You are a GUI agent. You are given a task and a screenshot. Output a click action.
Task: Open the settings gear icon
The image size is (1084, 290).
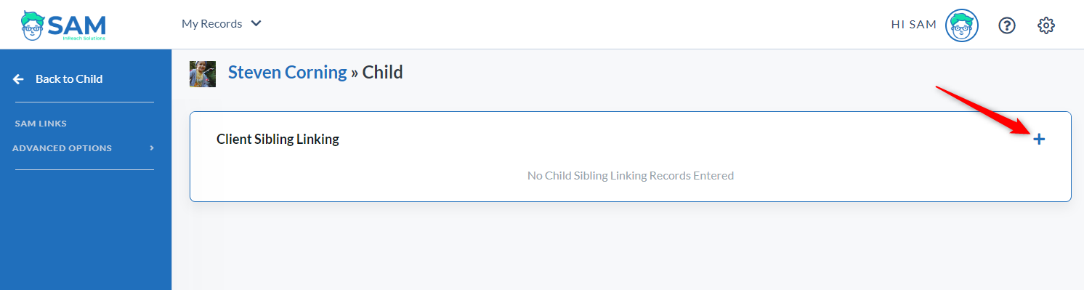point(1046,25)
